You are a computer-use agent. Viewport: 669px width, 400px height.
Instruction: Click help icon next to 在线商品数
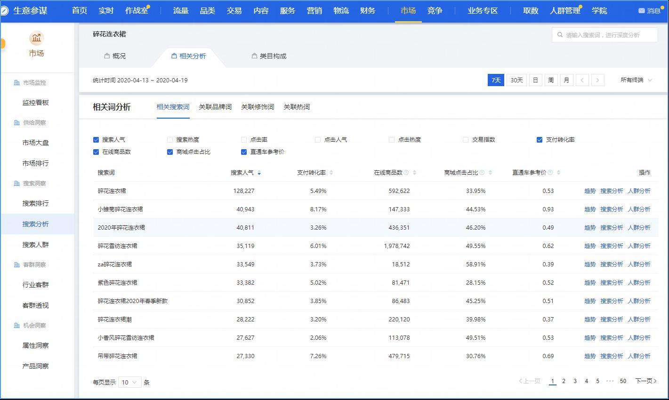pos(406,173)
